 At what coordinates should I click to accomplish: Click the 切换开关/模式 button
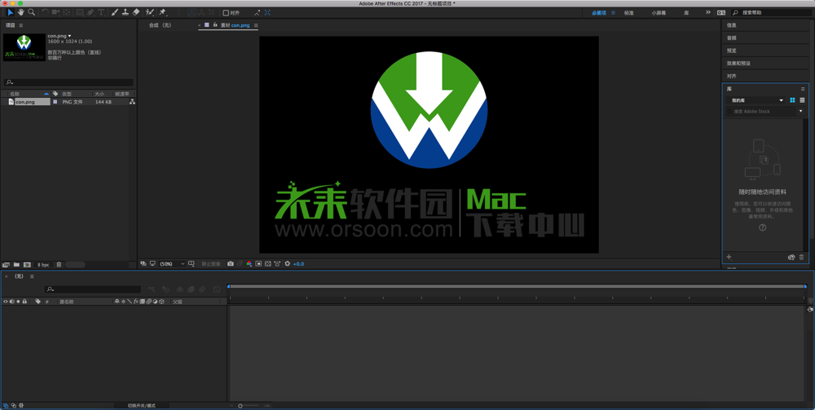141,405
